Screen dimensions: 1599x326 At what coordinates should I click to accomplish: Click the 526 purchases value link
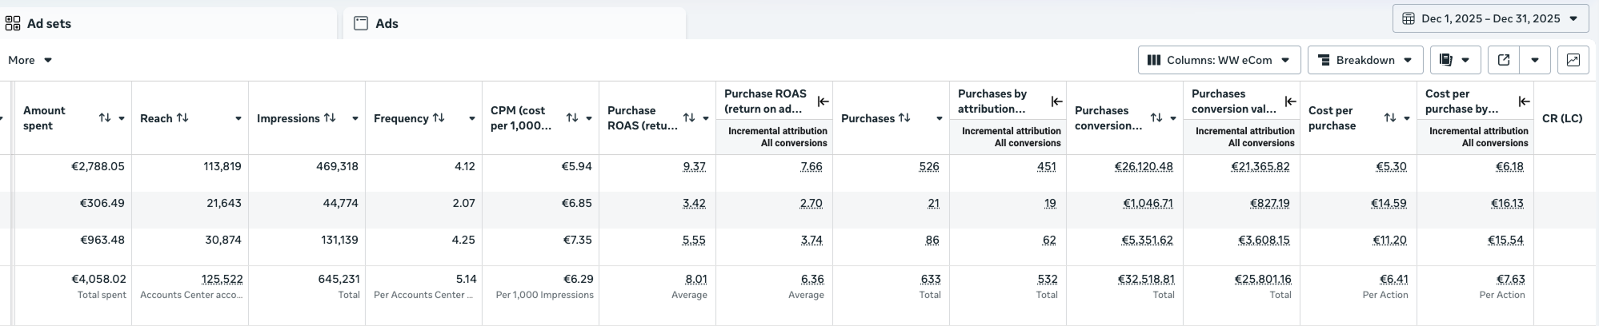tap(928, 166)
